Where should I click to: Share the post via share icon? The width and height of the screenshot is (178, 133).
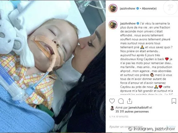point(130,101)
